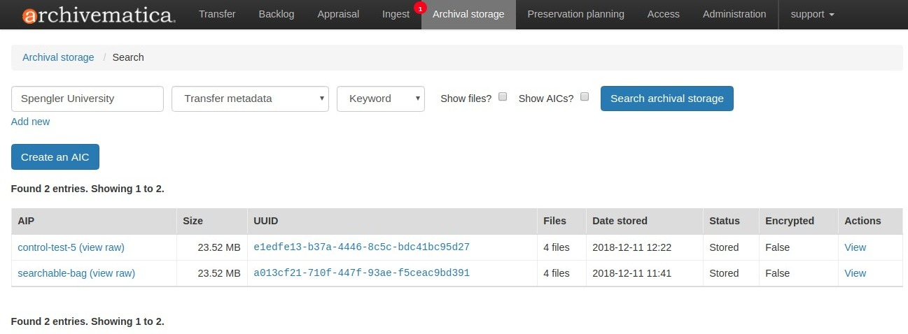Enable the Show AICs checkbox

[x=585, y=97]
